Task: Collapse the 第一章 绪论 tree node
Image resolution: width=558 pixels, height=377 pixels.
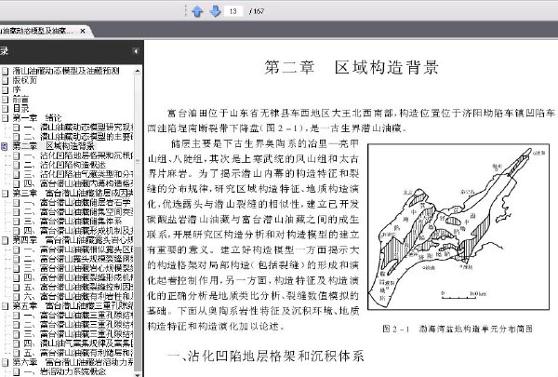Action: click(6, 118)
